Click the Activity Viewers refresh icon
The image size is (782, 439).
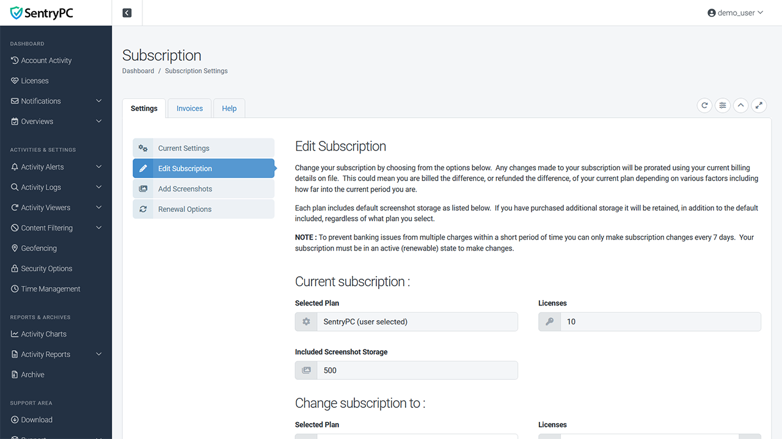pyautogui.click(x=15, y=207)
